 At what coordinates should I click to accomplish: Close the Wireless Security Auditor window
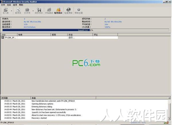tap(169, 2)
